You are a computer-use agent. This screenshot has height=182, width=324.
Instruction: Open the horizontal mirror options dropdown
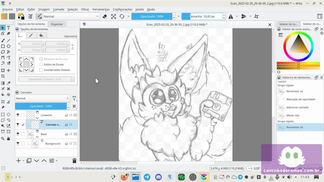[x=237, y=16]
